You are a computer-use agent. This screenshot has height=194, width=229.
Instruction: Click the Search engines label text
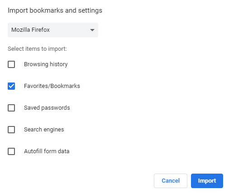point(44,130)
